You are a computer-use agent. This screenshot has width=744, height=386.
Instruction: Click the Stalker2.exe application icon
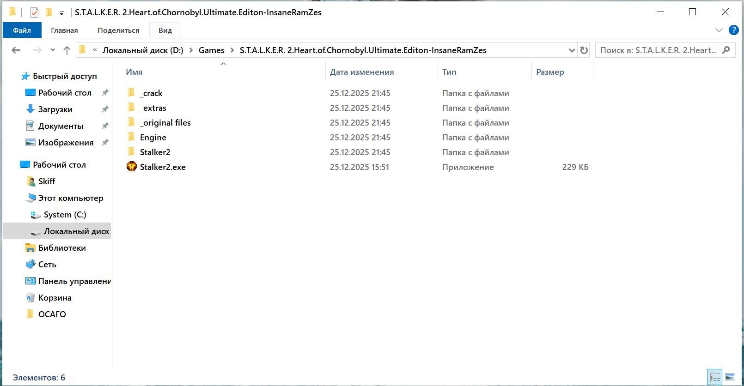click(x=132, y=167)
